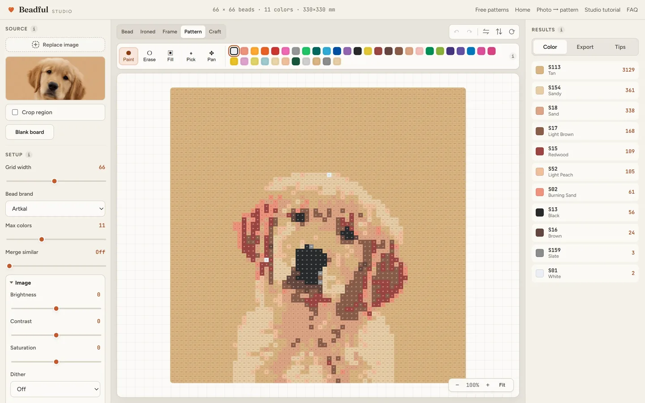This screenshot has width=645, height=403.
Task: Open the FAQ link
Action: click(632, 10)
